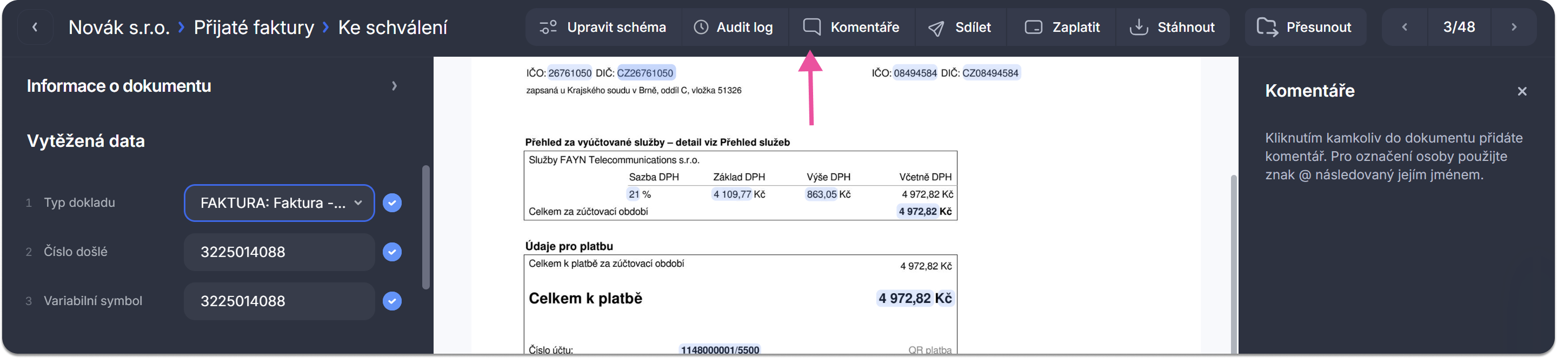Image resolution: width=1557 pixels, height=358 pixels.
Task: Click the Sdílet paper plane icon
Action: pos(936,28)
